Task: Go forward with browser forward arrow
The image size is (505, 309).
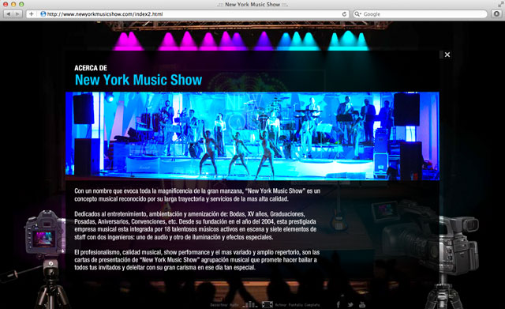Action: [17, 14]
